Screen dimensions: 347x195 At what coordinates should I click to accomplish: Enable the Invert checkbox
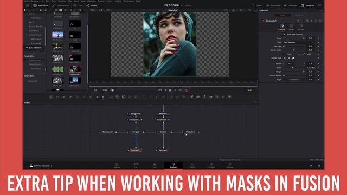(x=284, y=54)
